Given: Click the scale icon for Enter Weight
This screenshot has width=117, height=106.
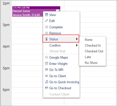Looking at the screenshot, I should pyautogui.click(x=46, y=63).
